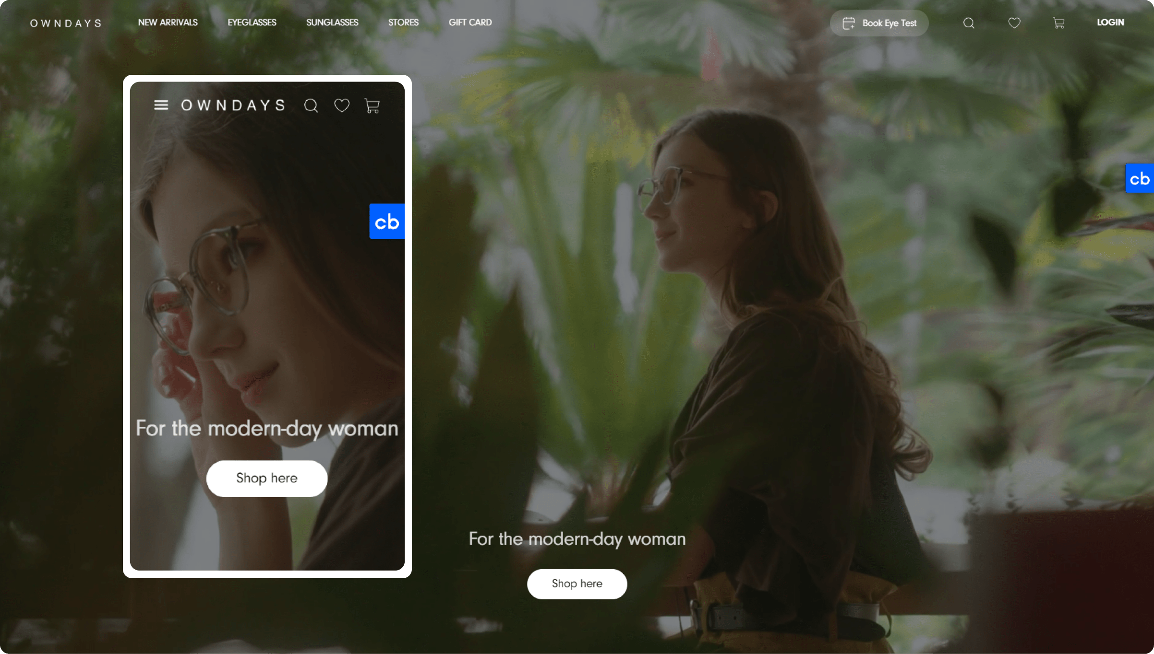Tap heart icon in mobile preview
Image resolution: width=1154 pixels, height=654 pixels.
(342, 105)
